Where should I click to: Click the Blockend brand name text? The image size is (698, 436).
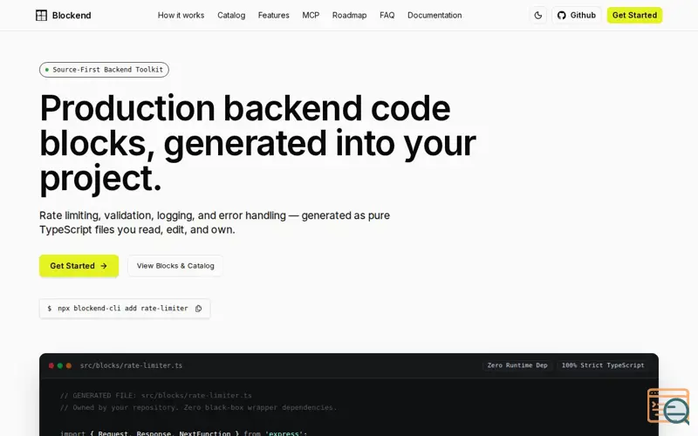(72, 16)
